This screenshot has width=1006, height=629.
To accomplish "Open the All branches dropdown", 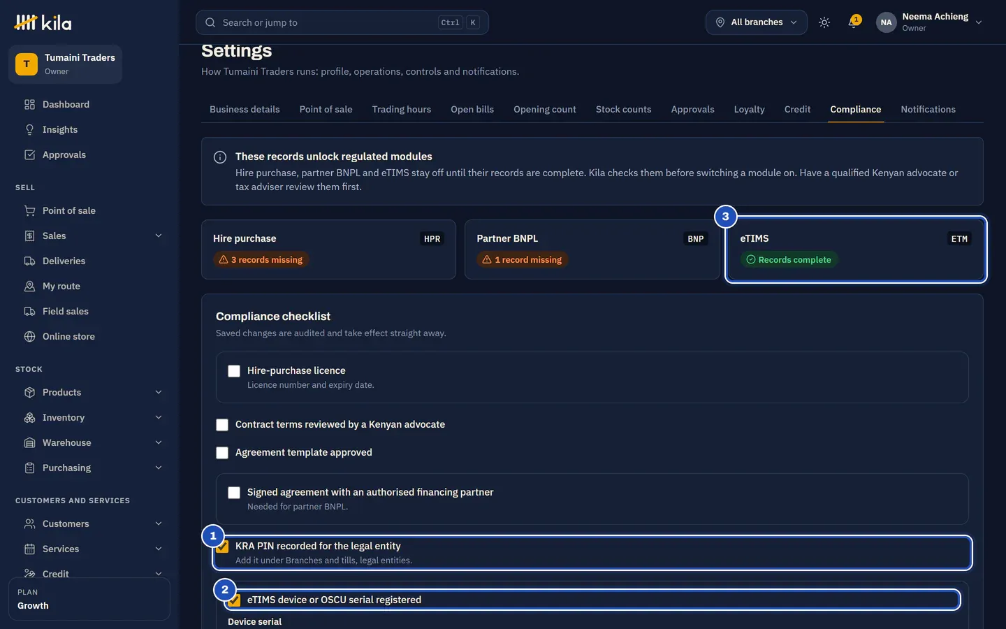I will (756, 22).
